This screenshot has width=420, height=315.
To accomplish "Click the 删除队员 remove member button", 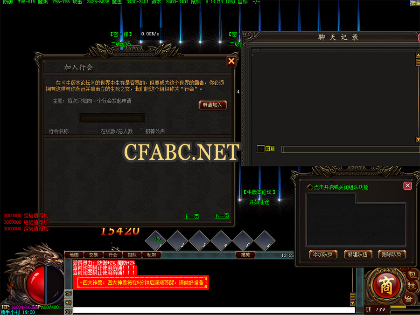I will click(x=392, y=254).
